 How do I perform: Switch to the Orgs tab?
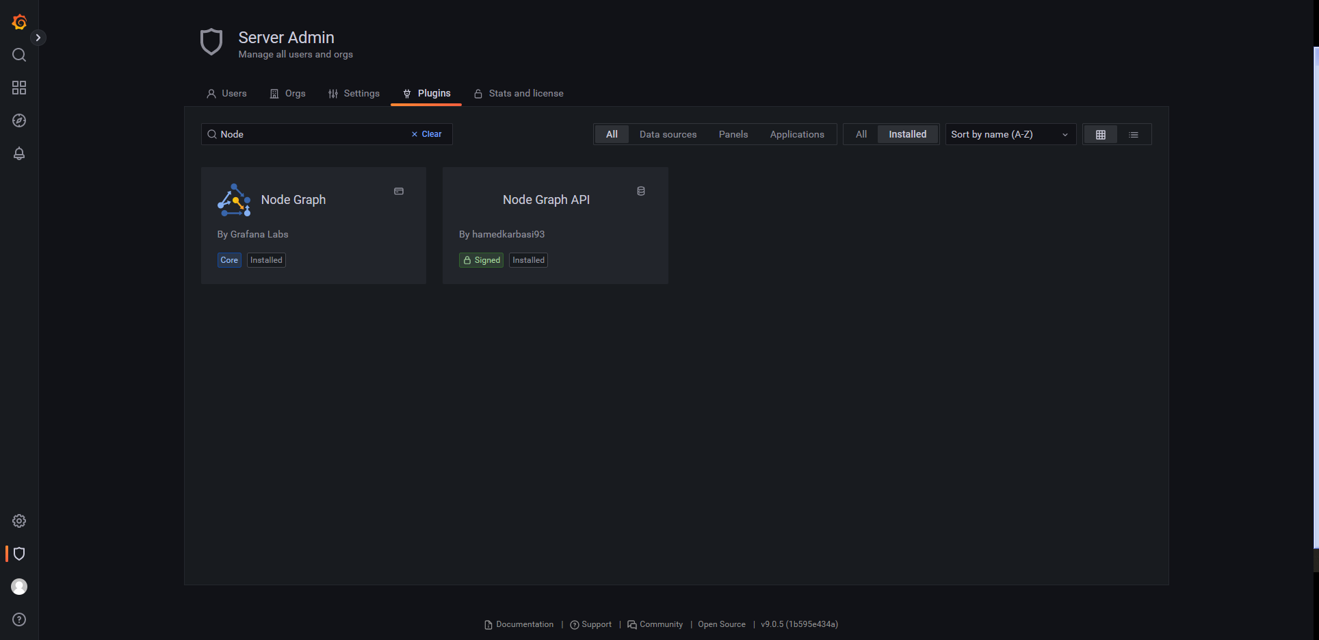coord(288,94)
